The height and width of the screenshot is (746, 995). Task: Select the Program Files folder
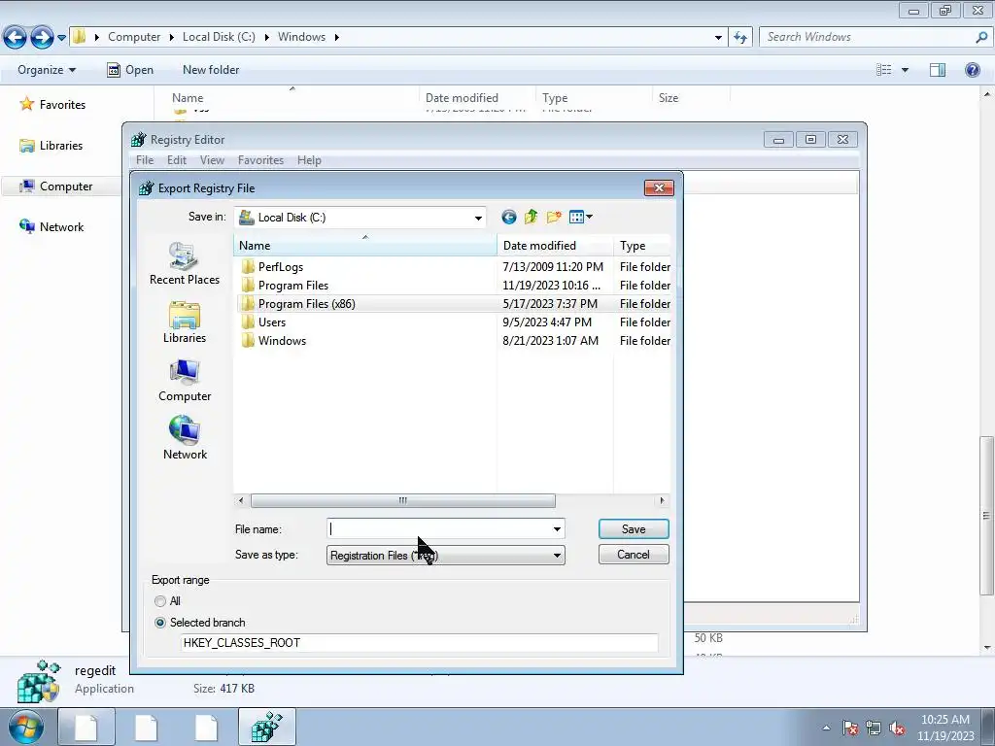tap(293, 286)
